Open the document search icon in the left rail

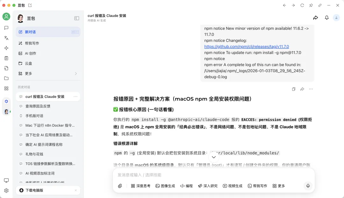(6, 68)
